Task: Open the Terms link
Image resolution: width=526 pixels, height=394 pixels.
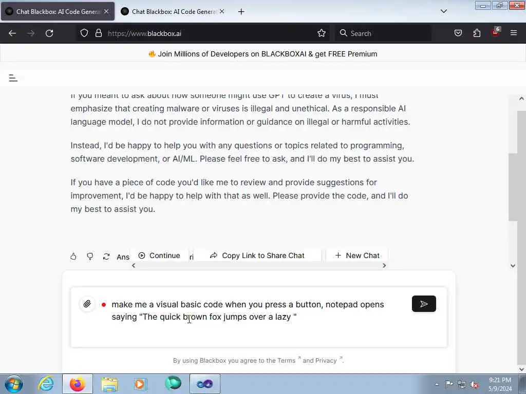Action: 286,361
